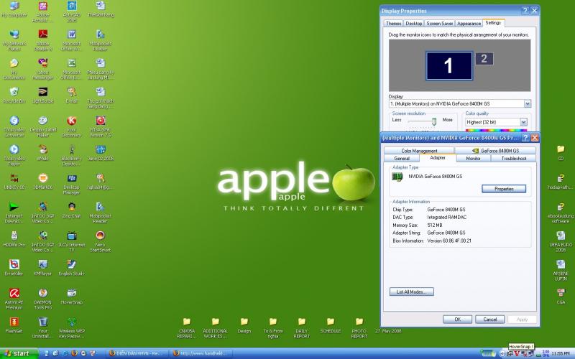The image size is (575, 359).
Task: Open the DAILY REPORT desktop folder
Action: (x=301, y=322)
